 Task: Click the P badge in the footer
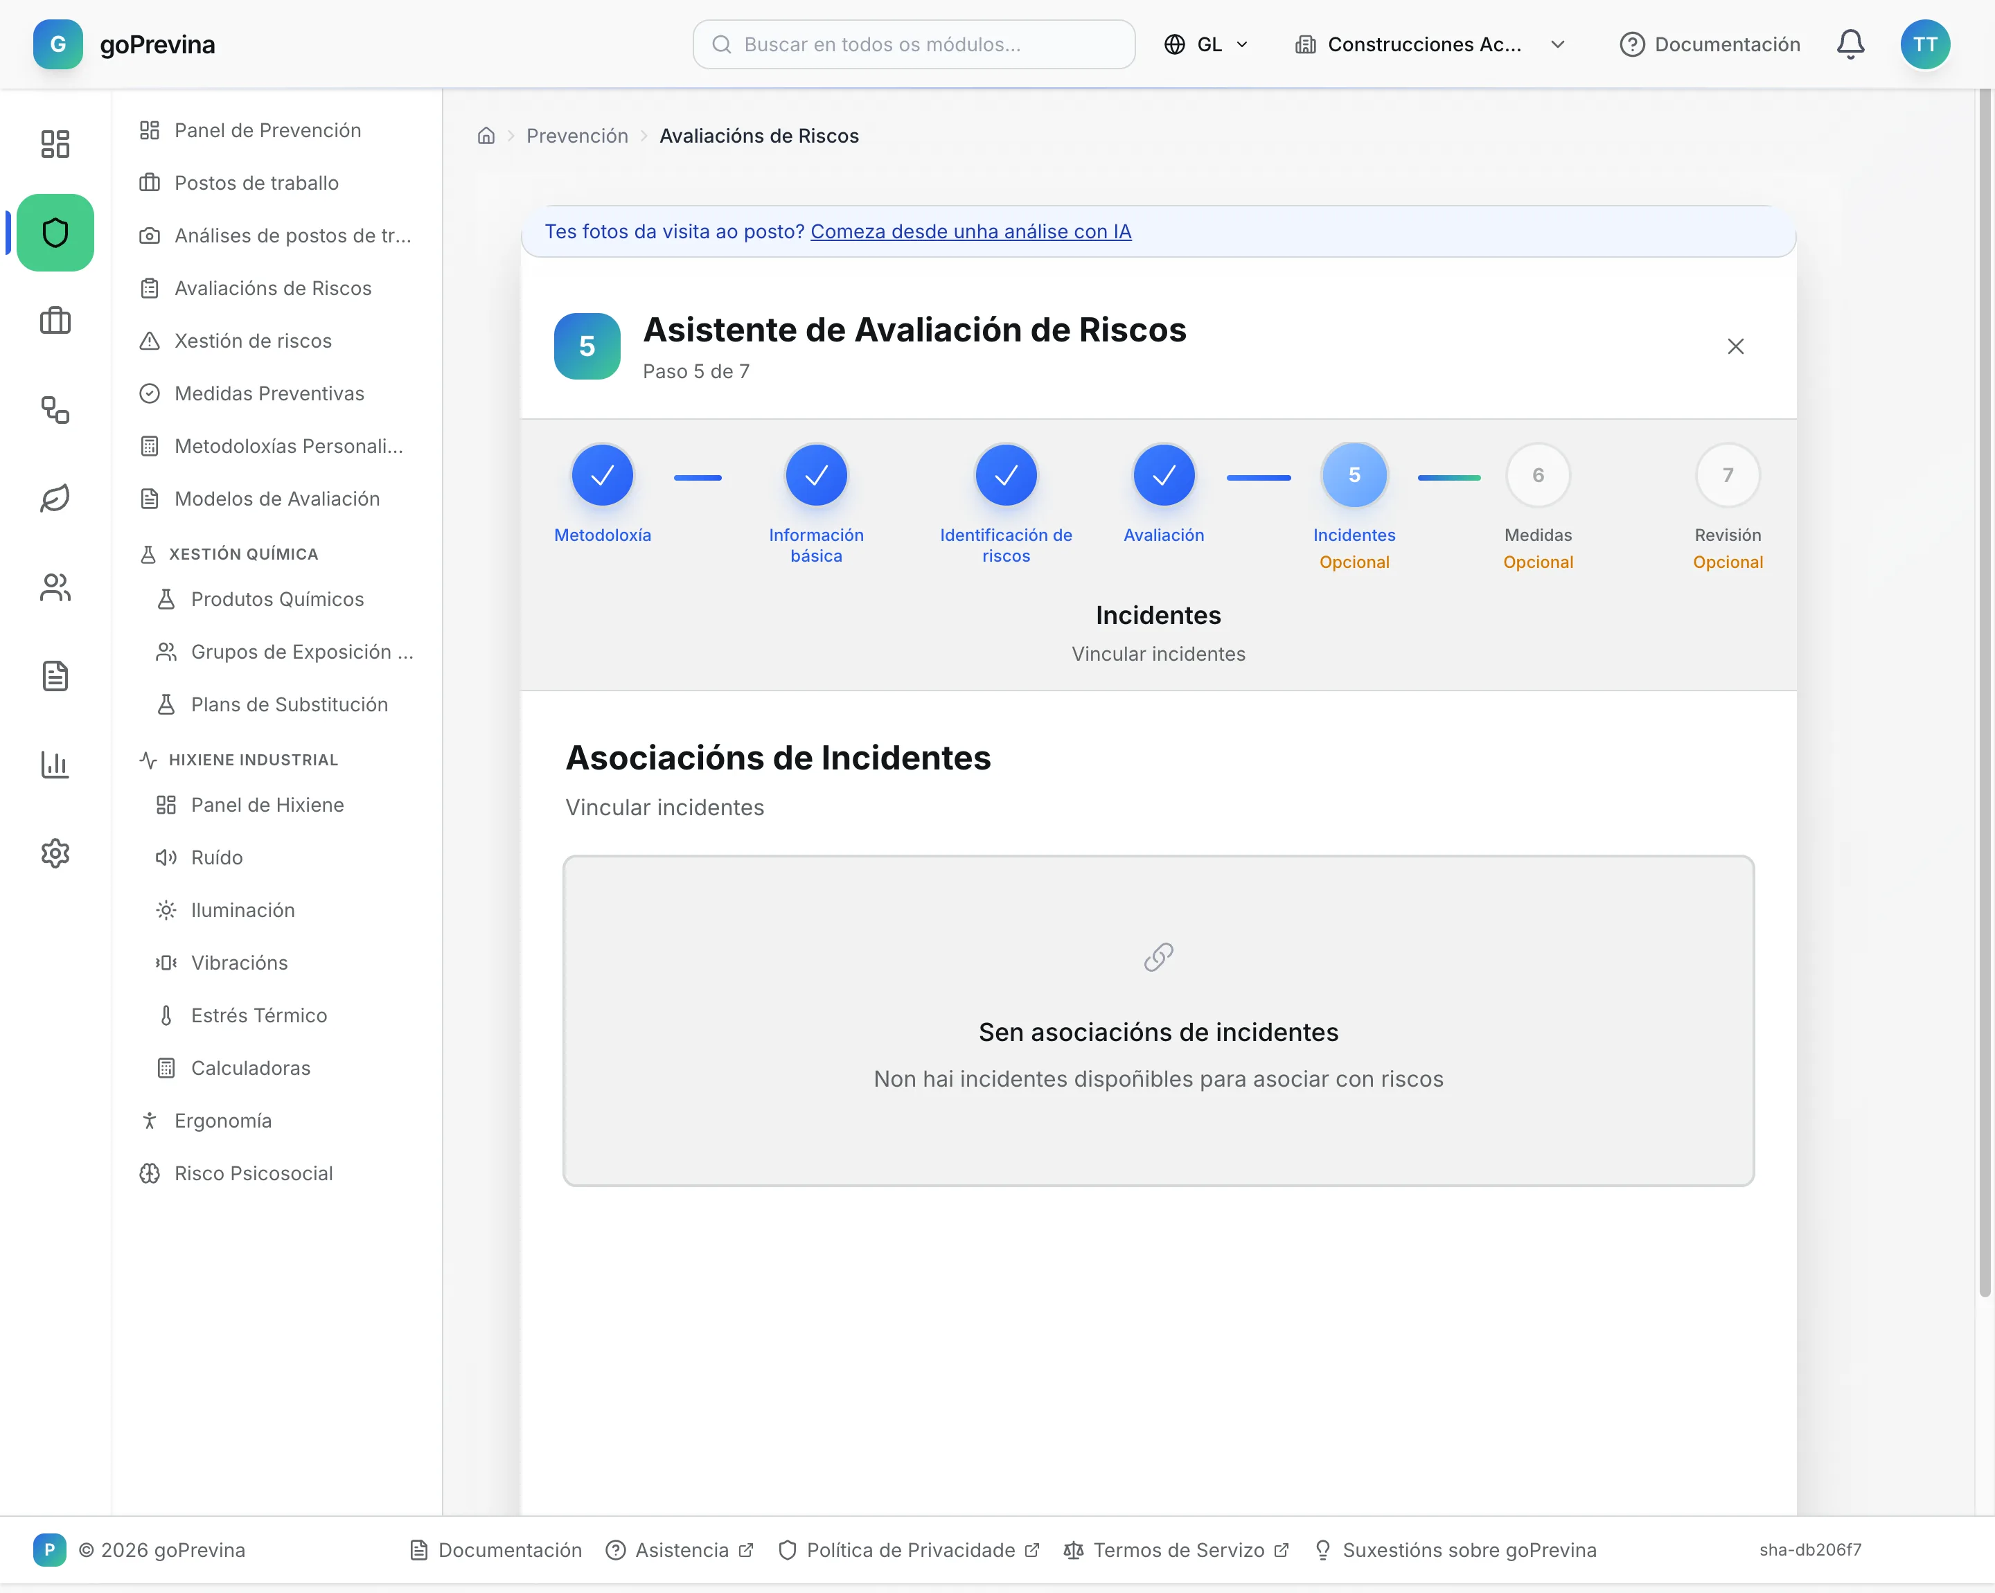pyautogui.click(x=50, y=1549)
